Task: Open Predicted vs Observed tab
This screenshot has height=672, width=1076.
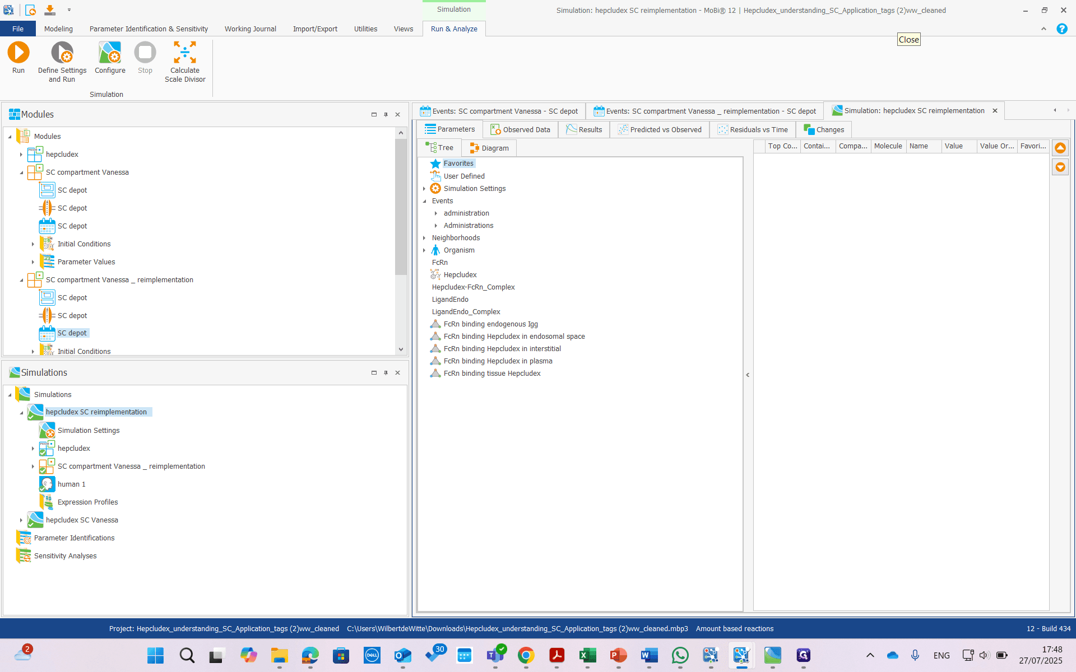Action: (660, 129)
